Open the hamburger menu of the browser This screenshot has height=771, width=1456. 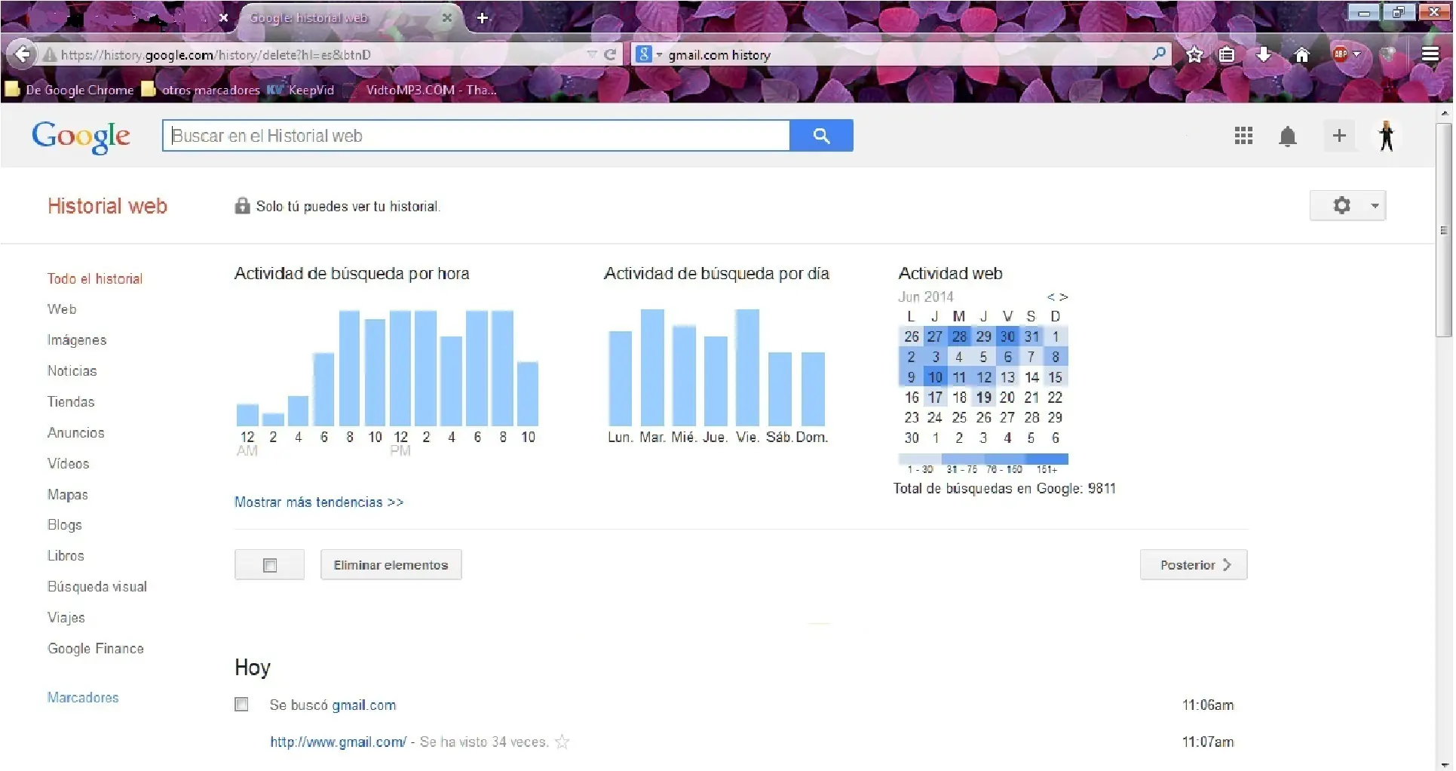point(1430,54)
